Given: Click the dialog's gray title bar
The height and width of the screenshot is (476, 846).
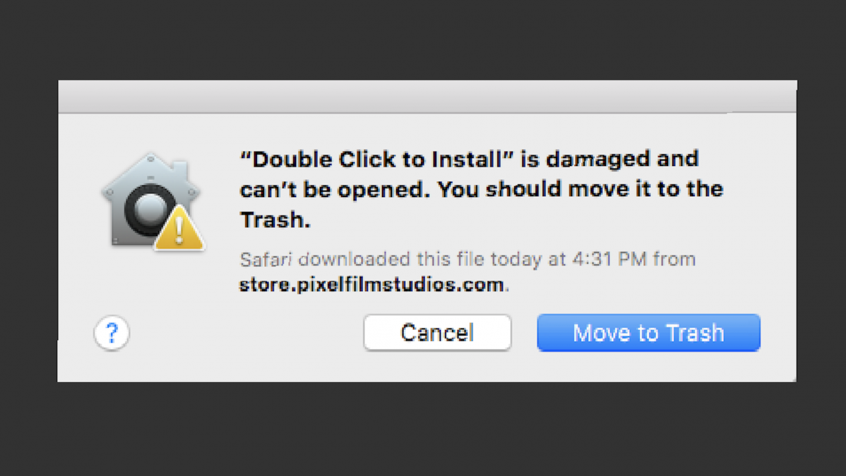Looking at the screenshot, I should pyautogui.click(x=427, y=97).
